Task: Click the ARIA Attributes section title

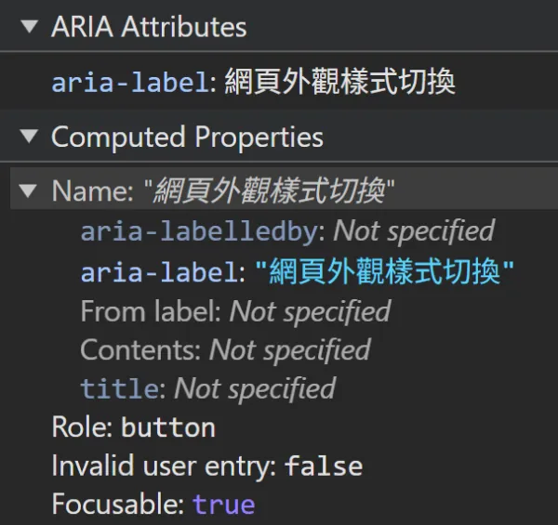Action: (x=149, y=27)
